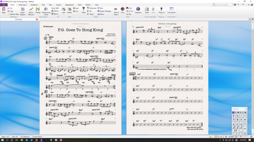Open the File tab
Image resolution: width=254 pixels, height=142 pixels.
click(4, 5)
